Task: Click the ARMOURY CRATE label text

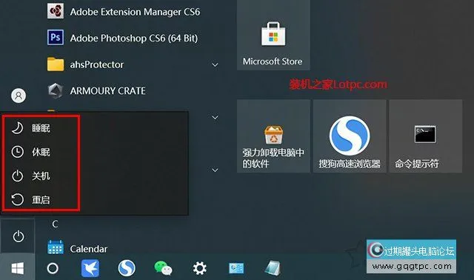Action: [x=107, y=90]
